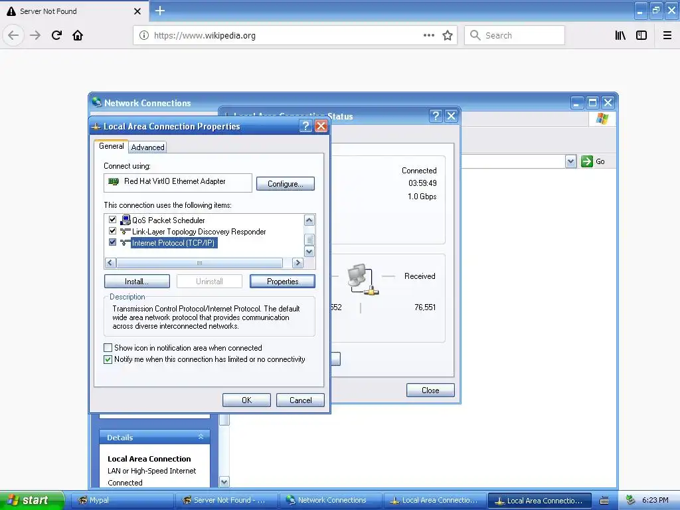Open Mypal from the taskbar
Viewport: 680px width, 510px height.
(x=122, y=500)
